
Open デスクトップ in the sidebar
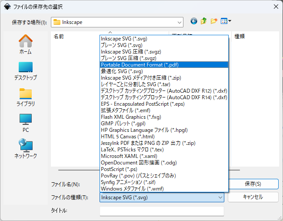(x=26, y=71)
